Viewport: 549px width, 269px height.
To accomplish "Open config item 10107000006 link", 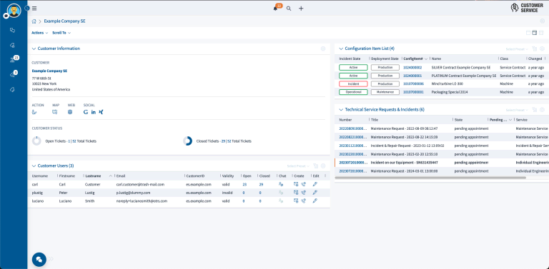I will (413, 84).
